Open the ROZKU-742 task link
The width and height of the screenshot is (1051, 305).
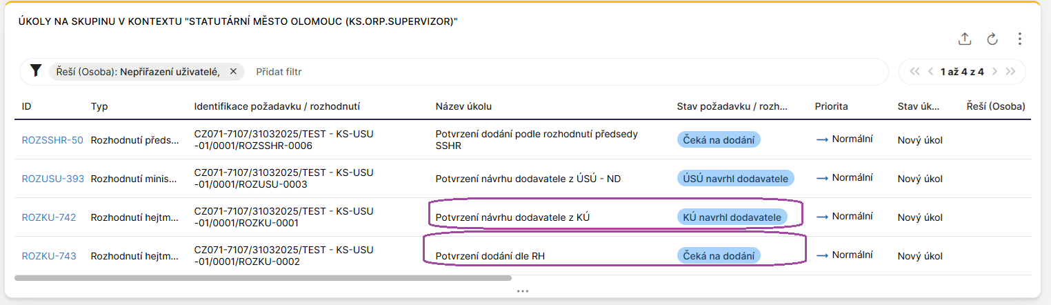[x=49, y=217]
